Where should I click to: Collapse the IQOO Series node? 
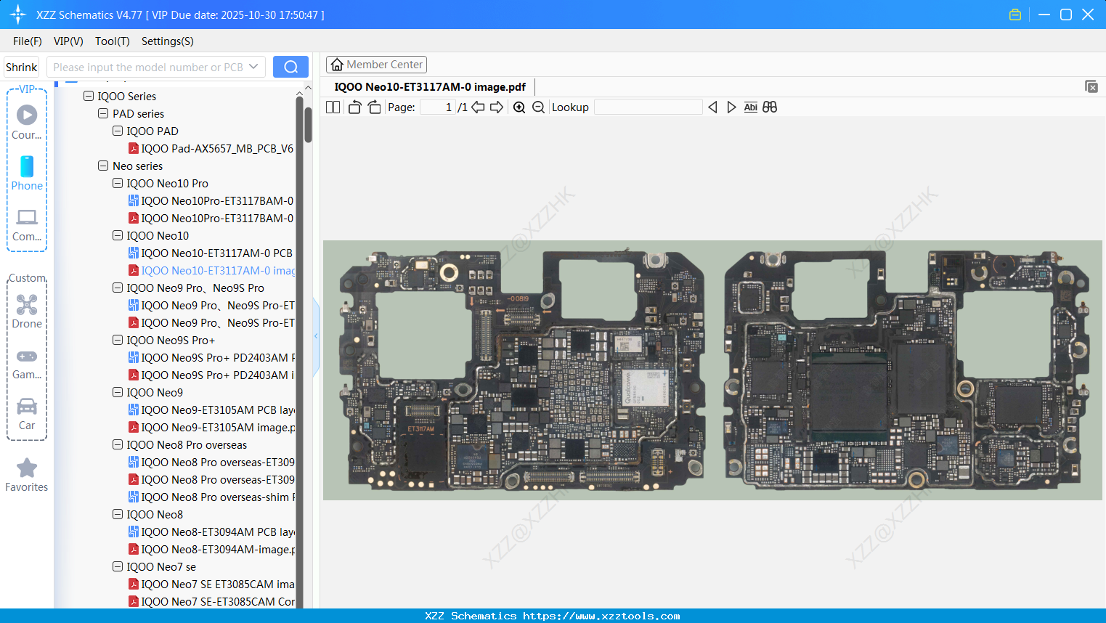point(89,96)
